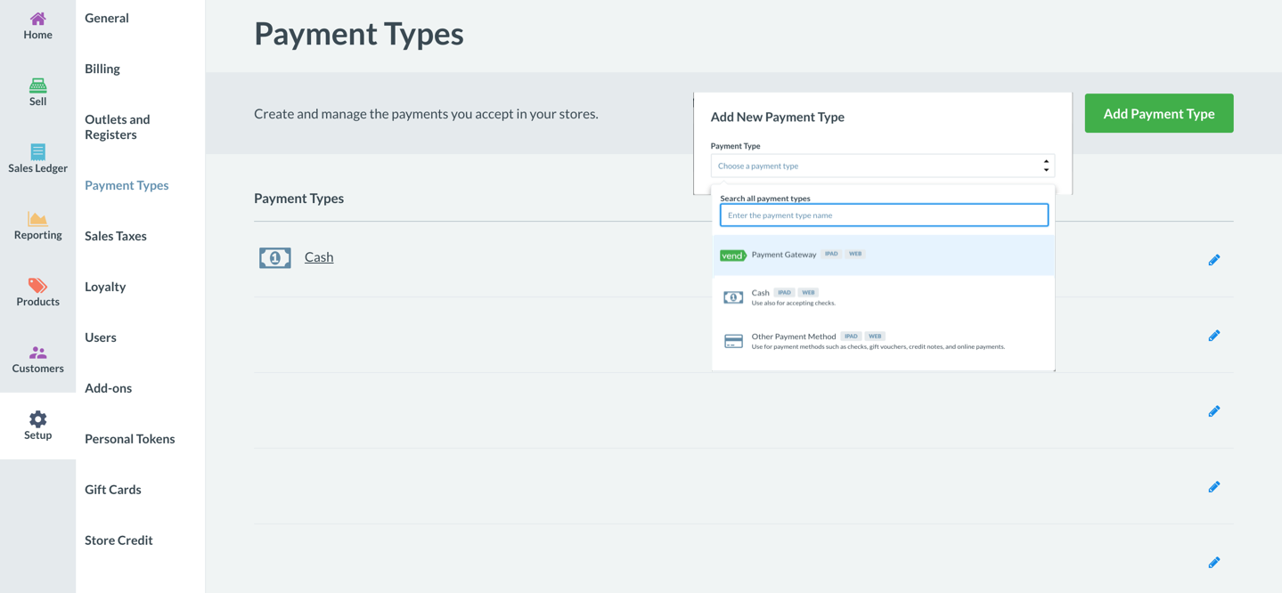Open the Cash payment type link
Image resolution: width=1282 pixels, height=593 pixels.
pos(319,257)
